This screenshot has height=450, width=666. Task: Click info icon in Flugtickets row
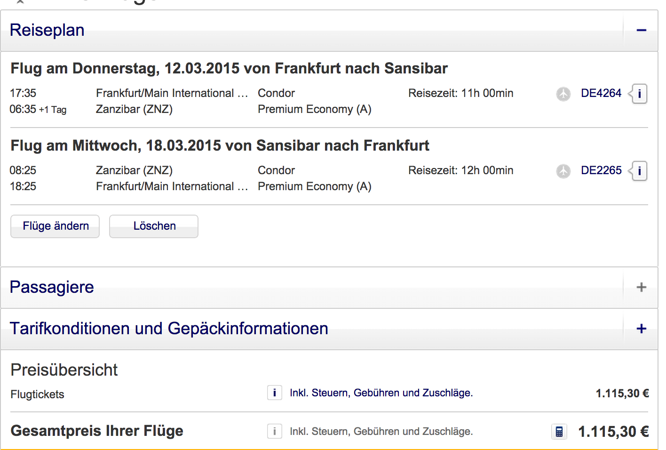(x=275, y=393)
